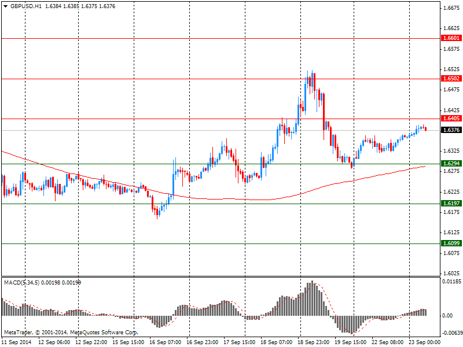This screenshot has width=463, height=347.
Task: Click the 16 Sep 23:00 time label
Action: point(203,342)
